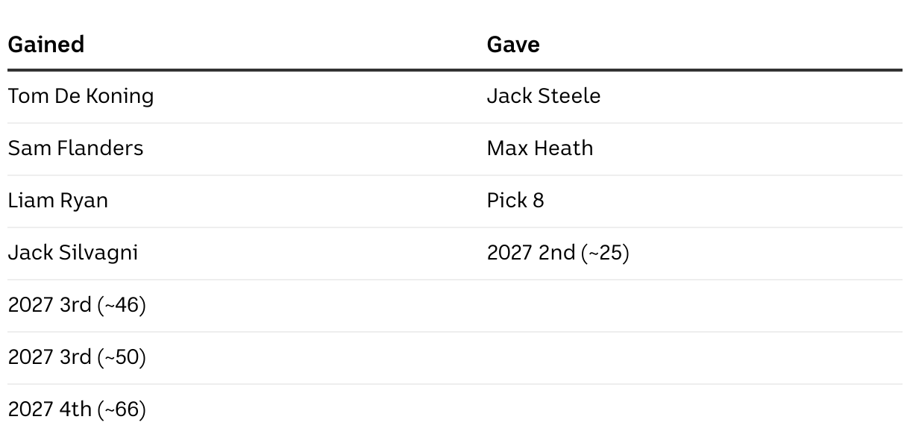The height and width of the screenshot is (443, 910).
Task: Click the empty Gave cell beside 2027 3rd (~50)
Action: (694, 358)
